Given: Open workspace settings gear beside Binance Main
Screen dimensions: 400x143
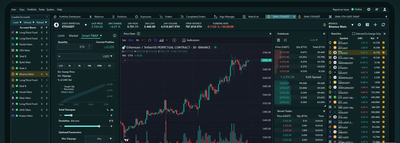Looking at the screenshot, I should click(x=359, y=25).
